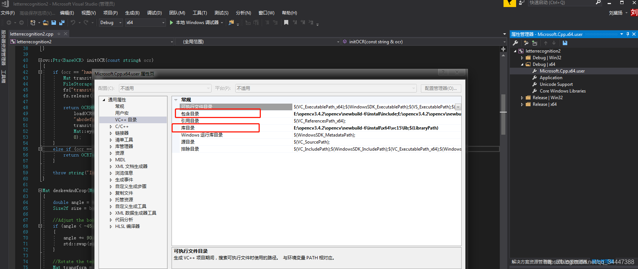Start debugging with the green play icon
The image size is (638, 269).
point(172,23)
